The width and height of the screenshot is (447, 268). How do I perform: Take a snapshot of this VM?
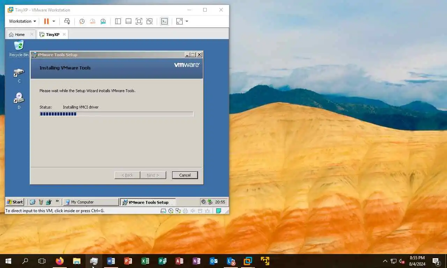click(82, 21)
